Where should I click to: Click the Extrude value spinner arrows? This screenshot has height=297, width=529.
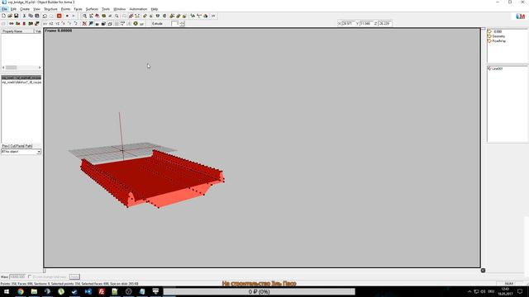tap(182, 24)
